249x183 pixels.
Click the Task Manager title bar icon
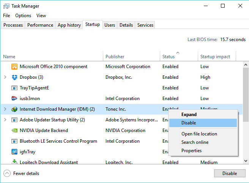[6, 6]
